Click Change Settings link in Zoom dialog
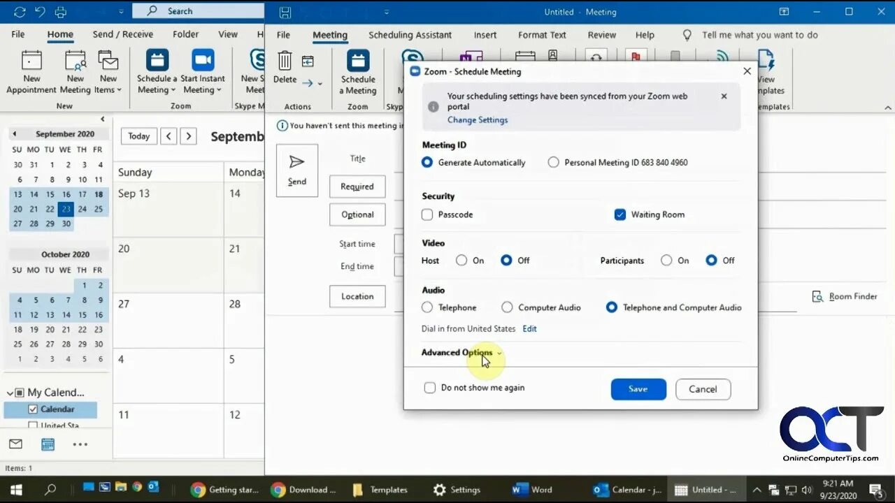 click(478, 119)
